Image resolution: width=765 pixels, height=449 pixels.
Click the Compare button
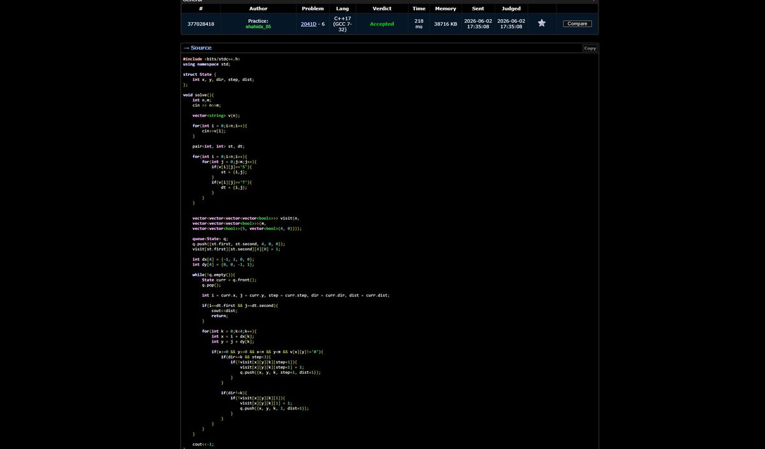point(577,24)
